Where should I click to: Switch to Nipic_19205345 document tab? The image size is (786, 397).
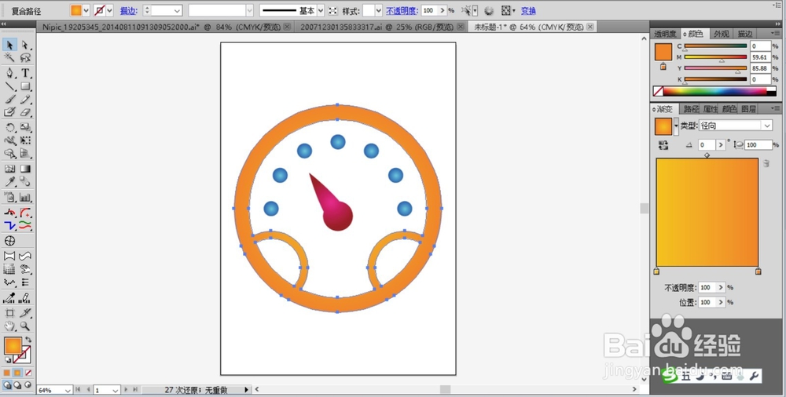(164, 27)
